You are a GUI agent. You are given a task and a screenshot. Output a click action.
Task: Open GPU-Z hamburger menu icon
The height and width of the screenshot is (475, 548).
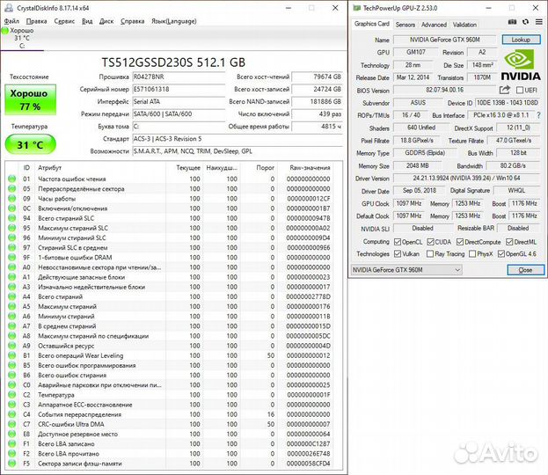[x=539, y=22]
